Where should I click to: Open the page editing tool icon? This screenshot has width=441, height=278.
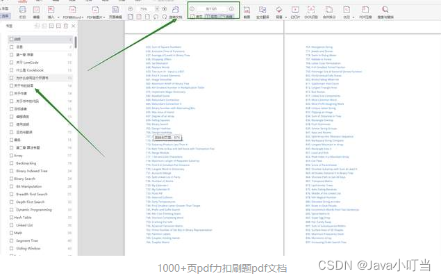pos(115,10)
